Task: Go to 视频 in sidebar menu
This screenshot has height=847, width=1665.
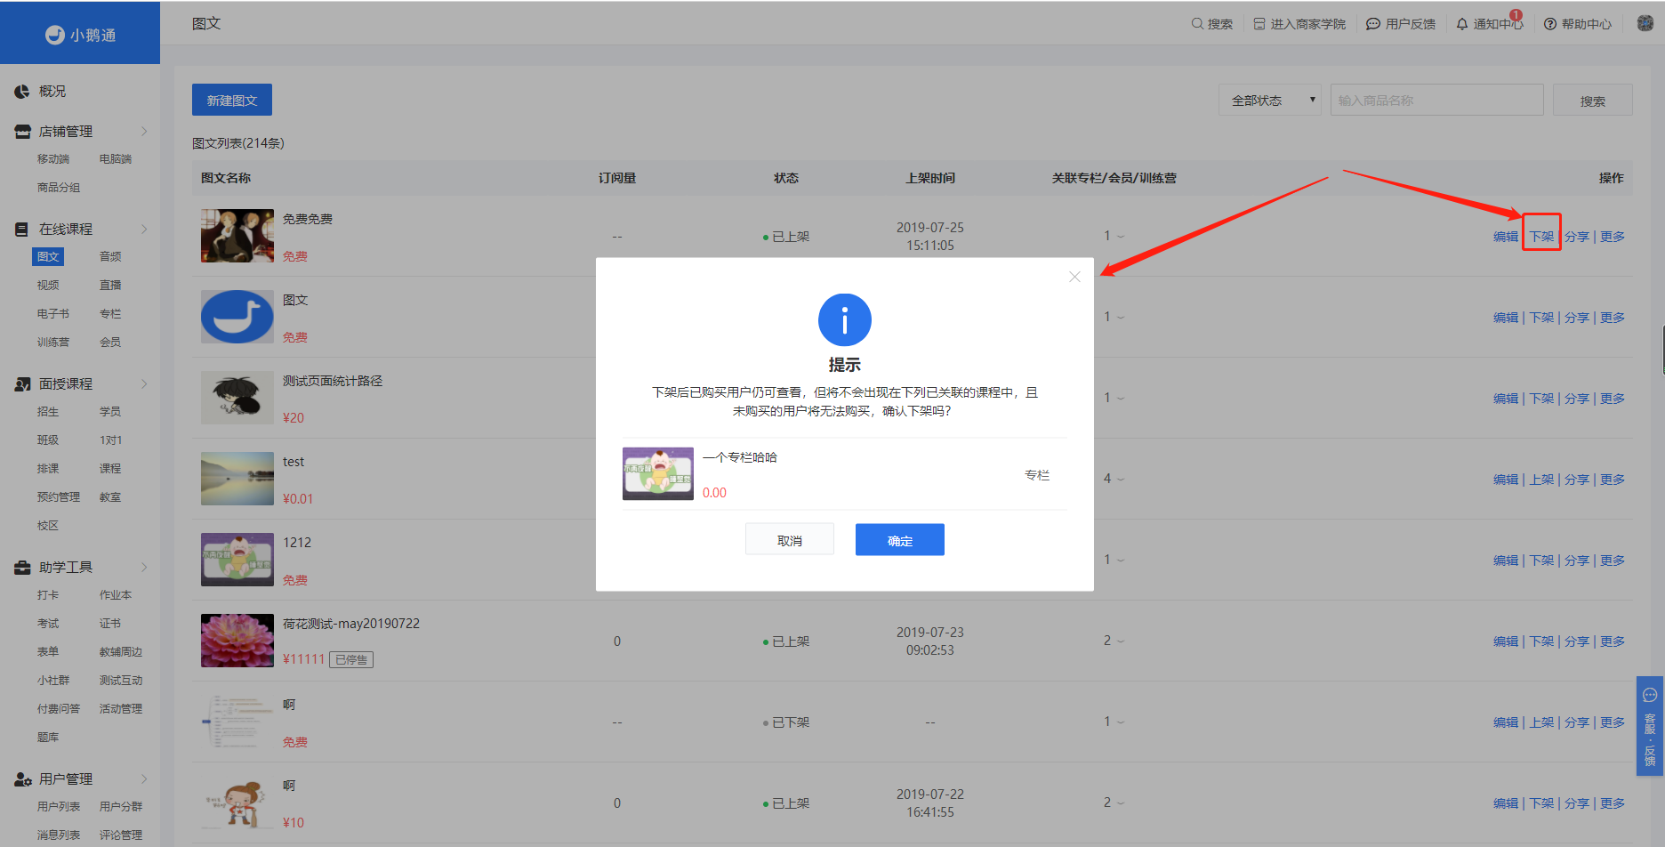Action: tap(48, 286)
